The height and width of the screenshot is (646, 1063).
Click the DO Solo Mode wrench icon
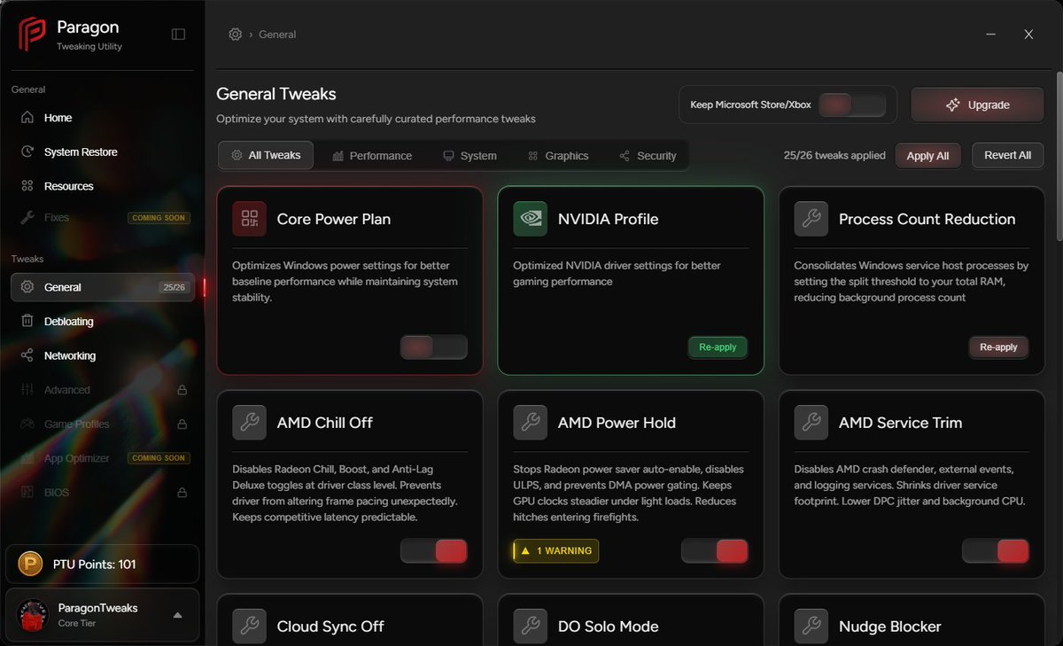(530, 627)
